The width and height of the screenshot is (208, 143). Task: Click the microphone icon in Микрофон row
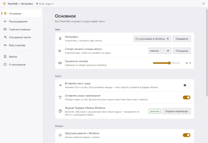(60, 39)
